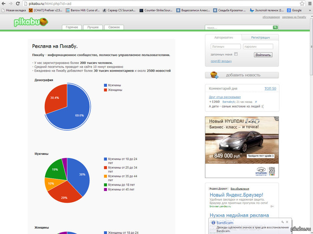Image resolution: width=313 pixels, height=234 pixels.
Task: Open the 'Лучшее' tab
Action: [x=93, y=27]
